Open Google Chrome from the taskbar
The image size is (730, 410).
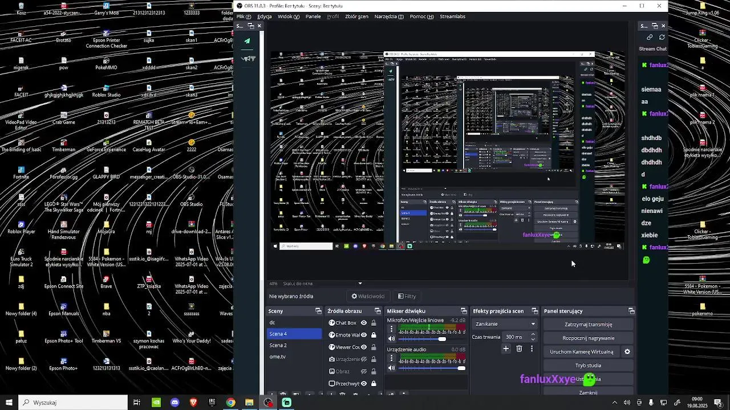(x=230, y=403)
